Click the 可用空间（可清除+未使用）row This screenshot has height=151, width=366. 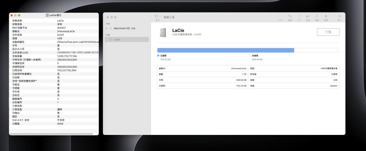click(54, 60)
